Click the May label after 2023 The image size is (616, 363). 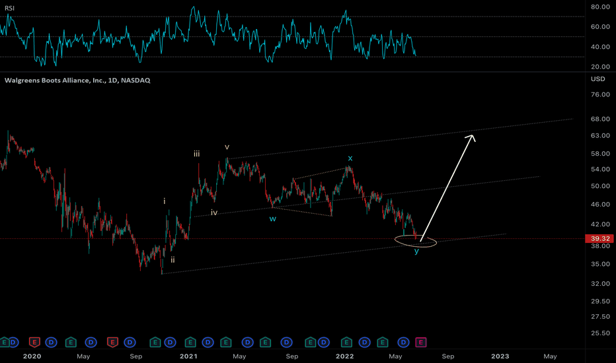550,356
